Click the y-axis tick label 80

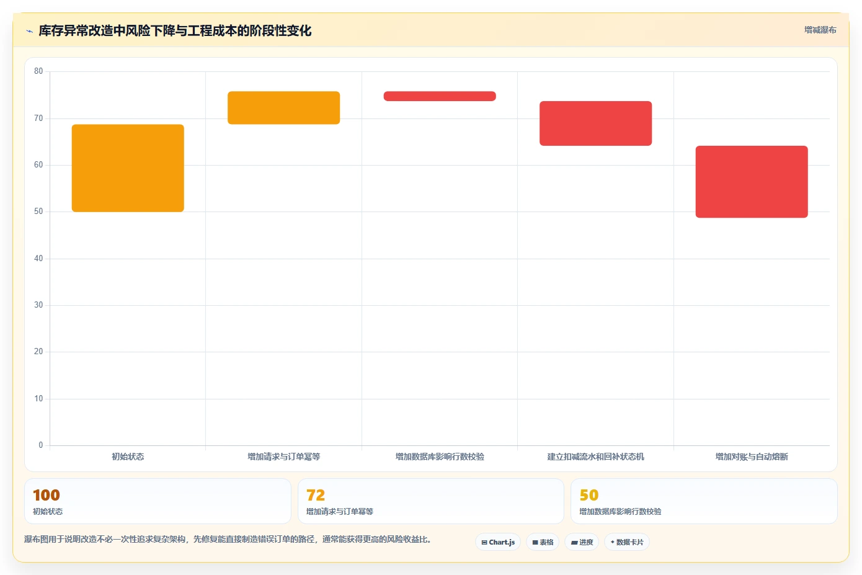tap(38, 71)
